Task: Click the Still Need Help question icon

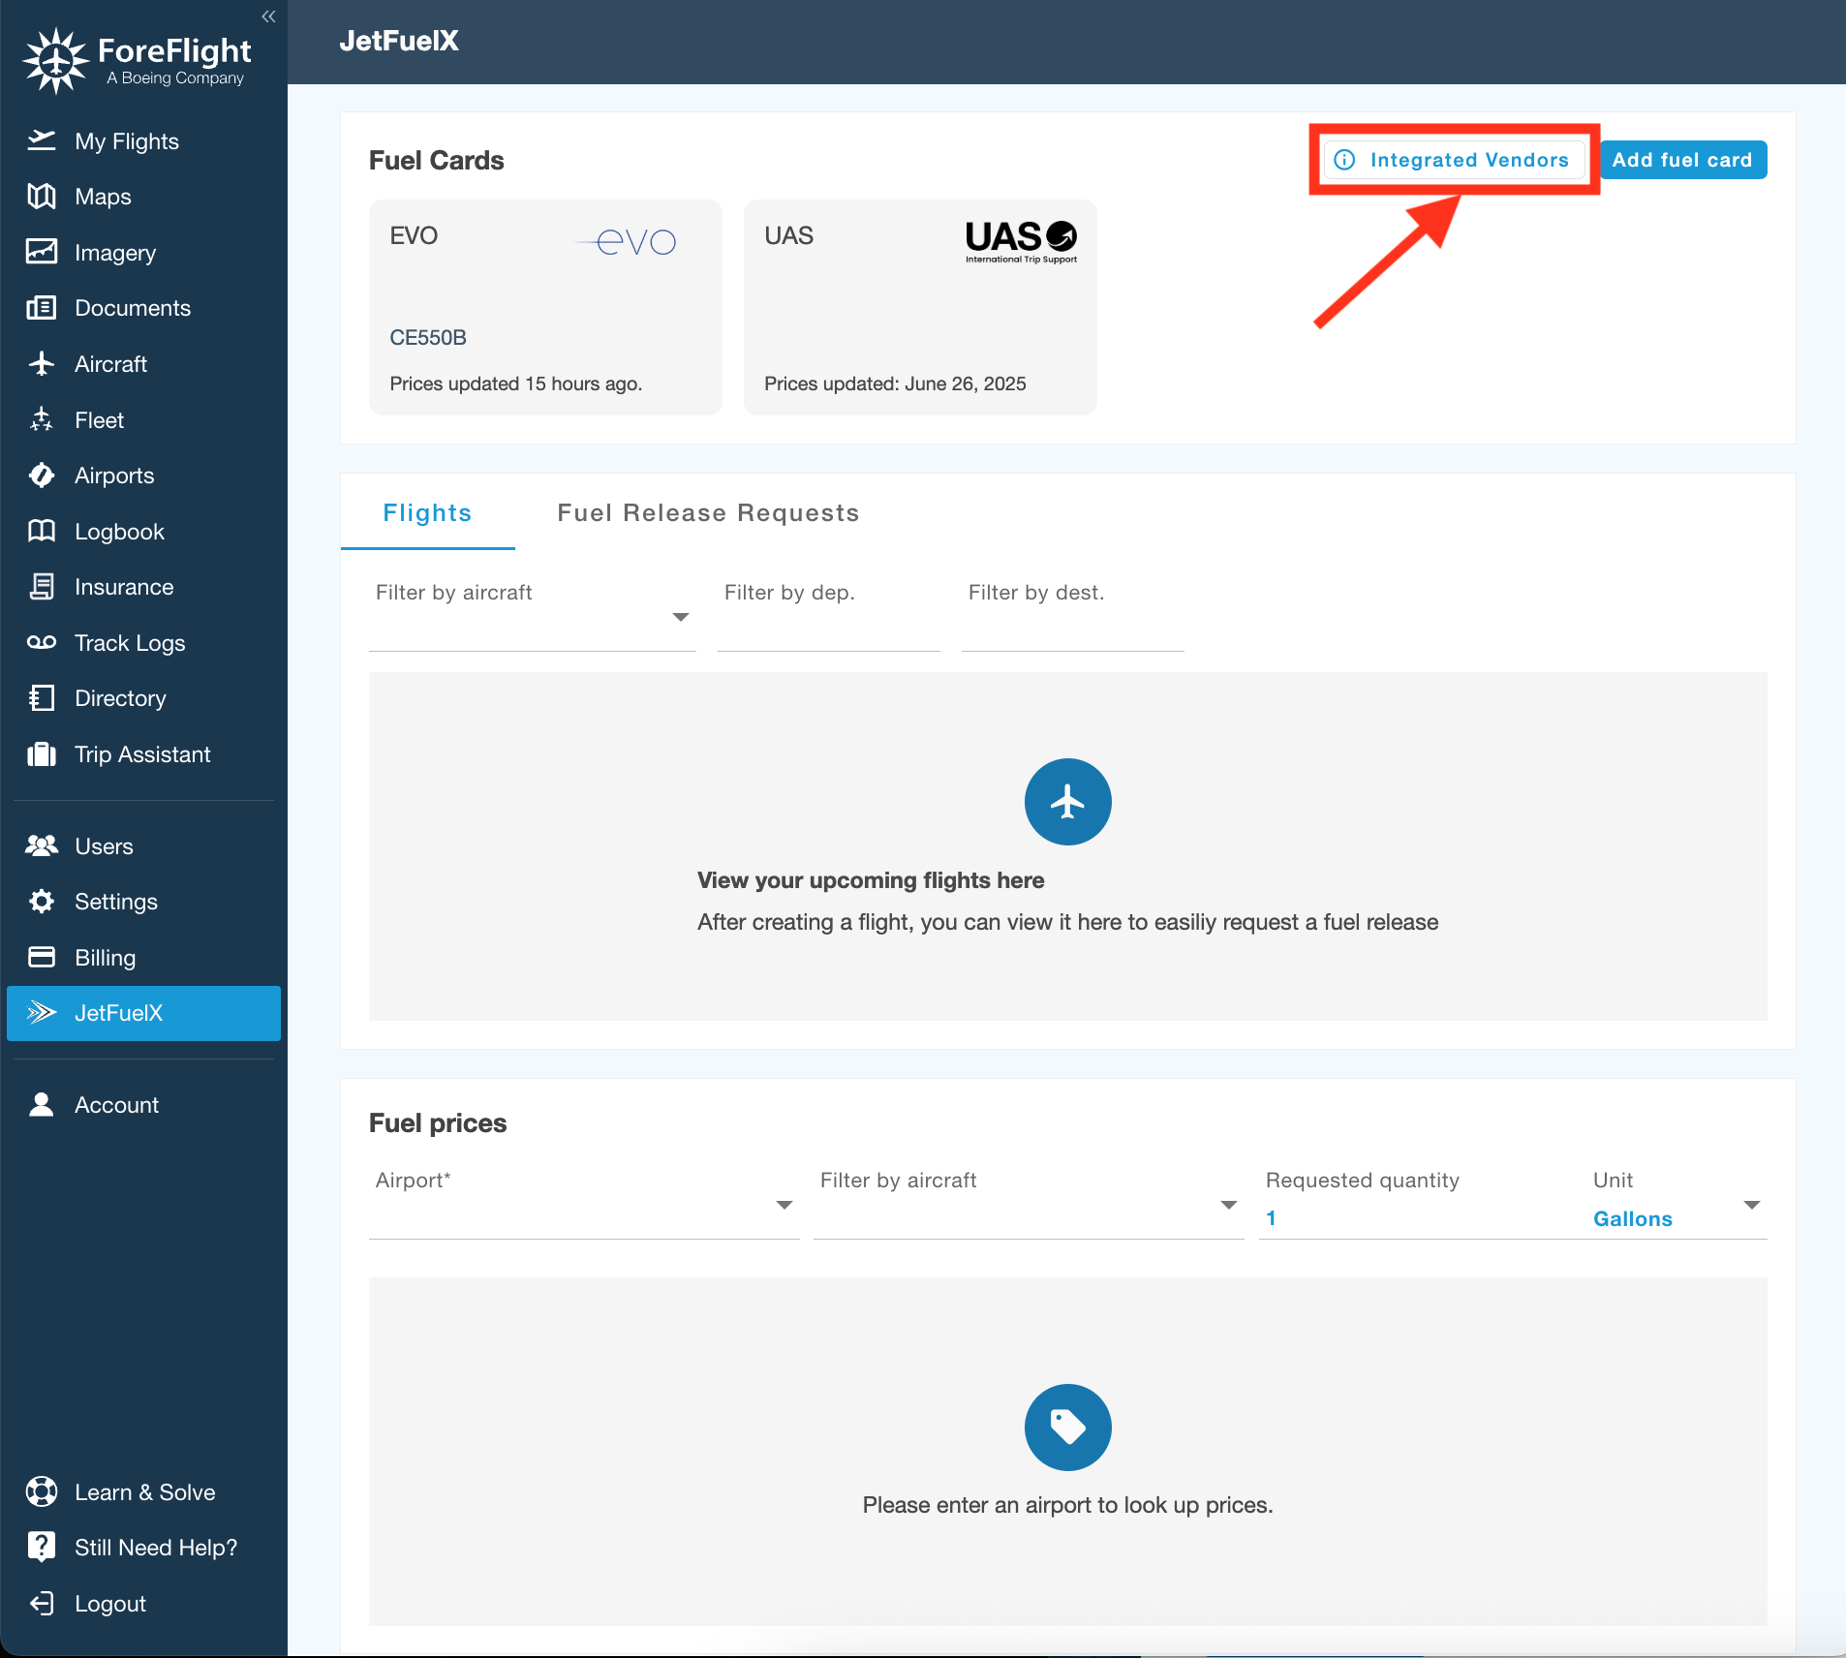Action: (x=42, y=1547)
